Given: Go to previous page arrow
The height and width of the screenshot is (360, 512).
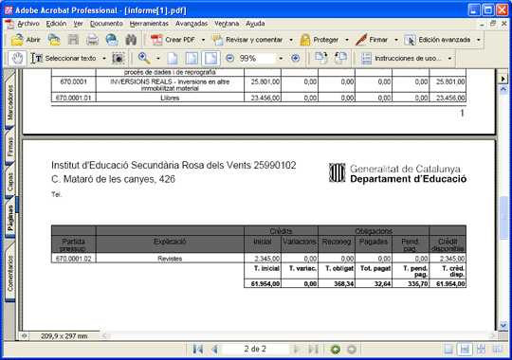Looking at the screenshot, I should click(214, 350).
